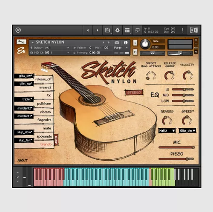Open the Purge dropdown menu
Screen dimensions: 213x212
coord(121,48)
